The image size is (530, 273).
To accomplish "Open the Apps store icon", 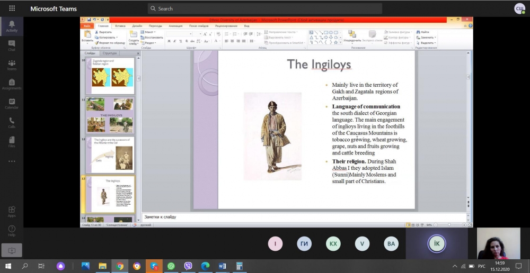I will click(x=12, y=211).
